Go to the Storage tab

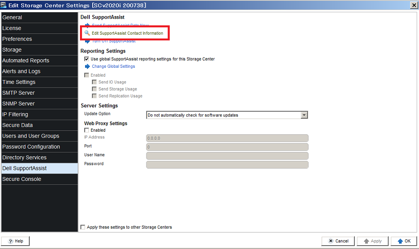[39, 50]
